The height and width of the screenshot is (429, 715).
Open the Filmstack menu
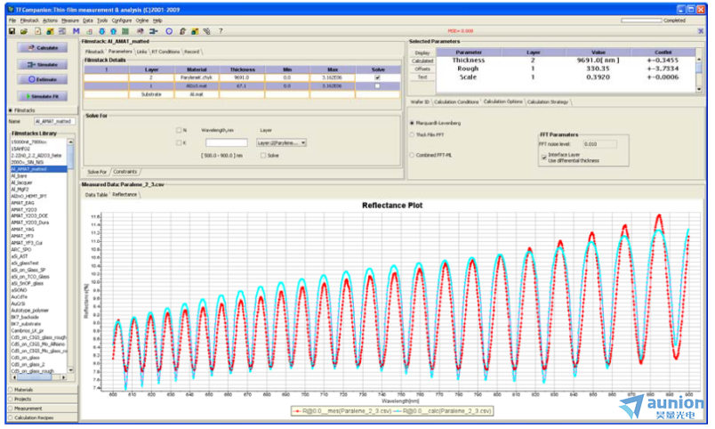pyautogui.click(x=29, y=20)
